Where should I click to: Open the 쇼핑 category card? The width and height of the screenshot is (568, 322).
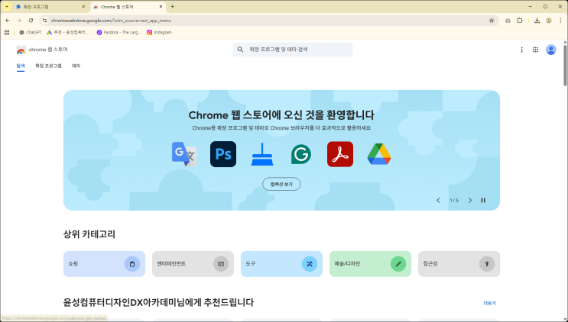(104, 264)
